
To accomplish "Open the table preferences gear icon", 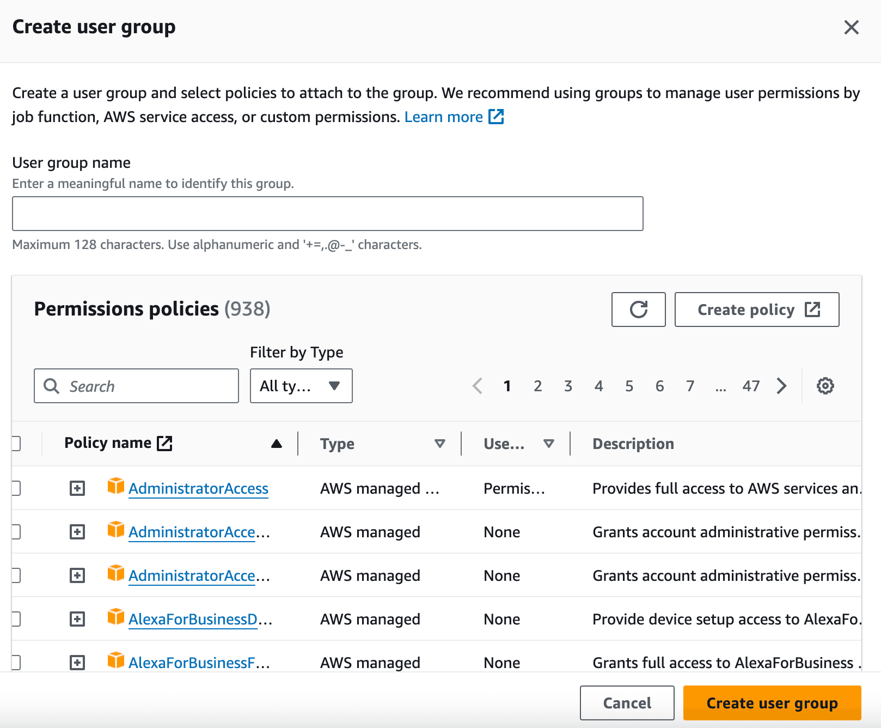I will tap(825, 386).
